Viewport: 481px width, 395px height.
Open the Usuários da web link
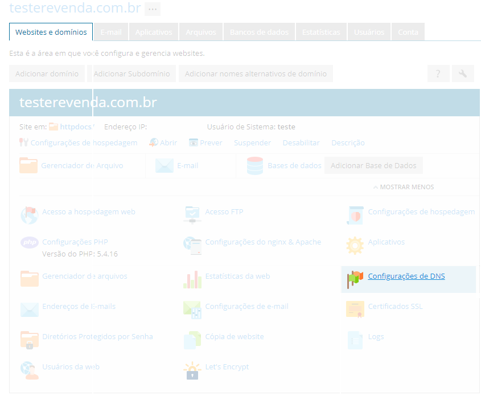71,367
